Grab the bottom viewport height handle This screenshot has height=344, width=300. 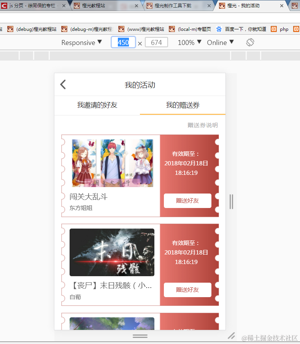[140, 336]
